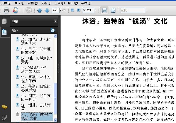Click the expand current bookmark icon
The image size is (176, 123).
point(53,30)
